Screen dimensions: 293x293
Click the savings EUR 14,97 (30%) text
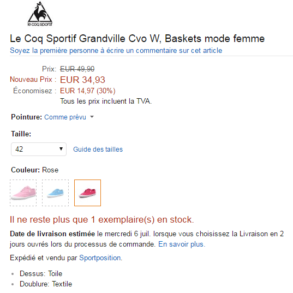[88, 91]
